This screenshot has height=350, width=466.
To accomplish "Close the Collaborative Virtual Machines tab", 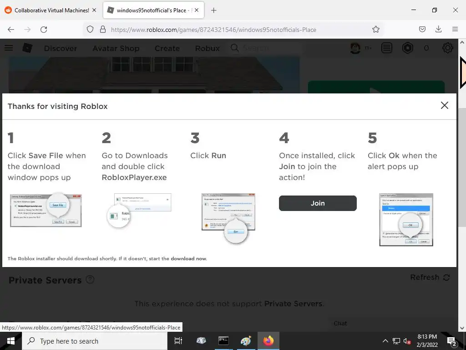I will [94, 10].
